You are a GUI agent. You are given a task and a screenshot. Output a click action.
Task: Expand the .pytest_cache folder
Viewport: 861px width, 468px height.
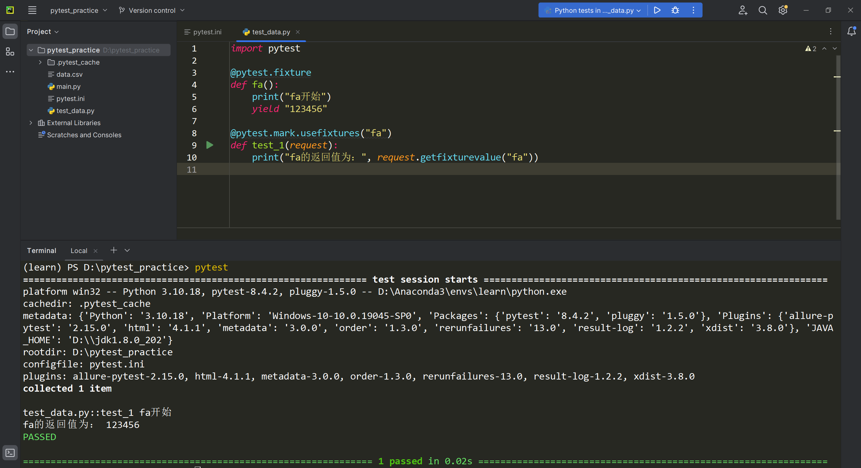40,62
